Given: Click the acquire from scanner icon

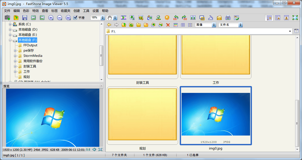Looking at the screenshot, I should pyautogui.click(x=211, y=18).
